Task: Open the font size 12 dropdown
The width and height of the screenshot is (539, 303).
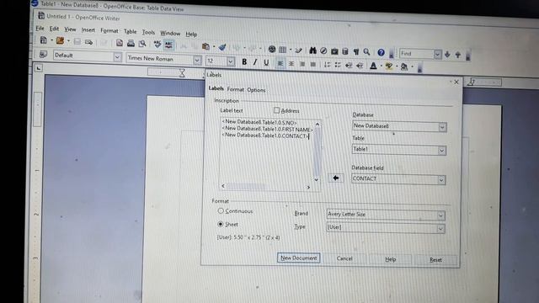Action: click(x=230, y=61)
